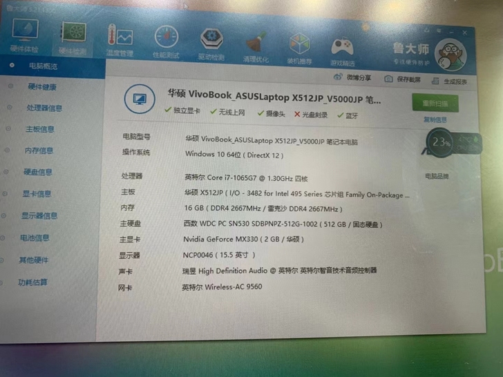Click the 声卡 row label
Viewport: 503px width, 377px height.
point(125,271)
